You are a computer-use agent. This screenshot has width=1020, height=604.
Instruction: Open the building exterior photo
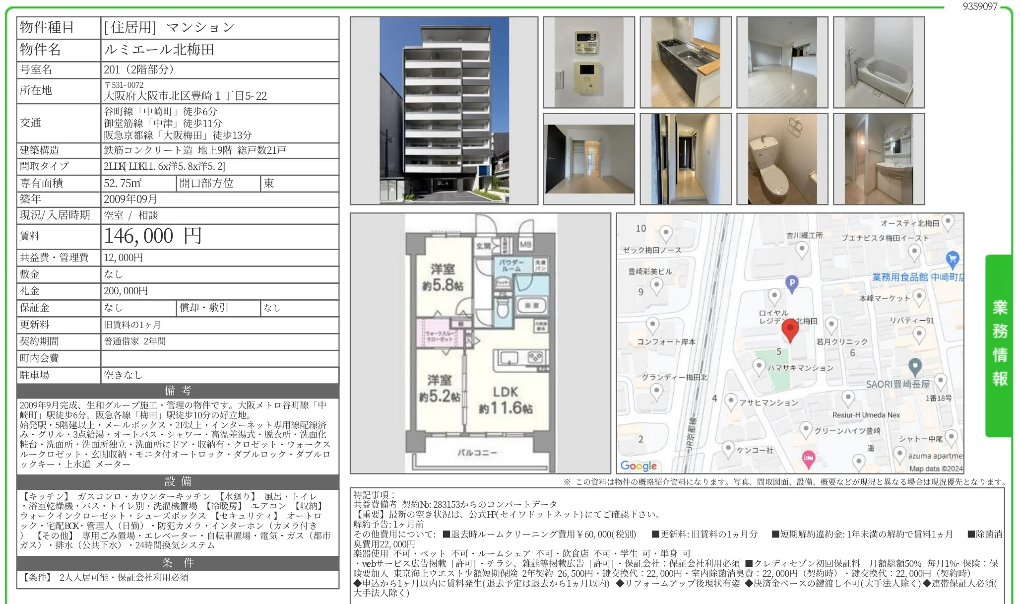tap(444, 111)
